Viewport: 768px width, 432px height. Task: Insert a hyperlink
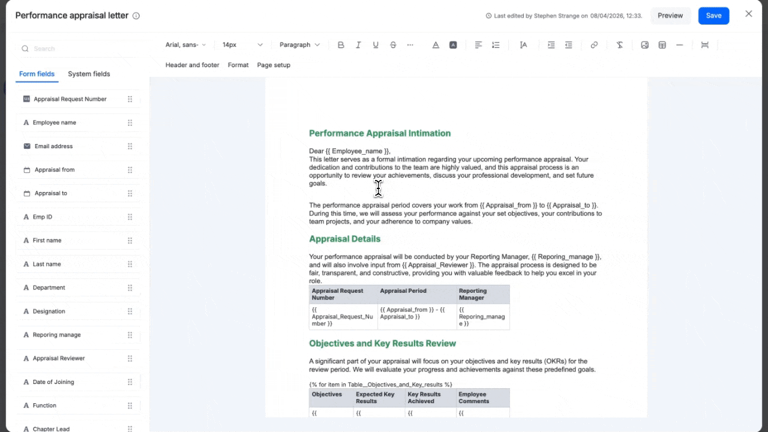click(594, 45)
